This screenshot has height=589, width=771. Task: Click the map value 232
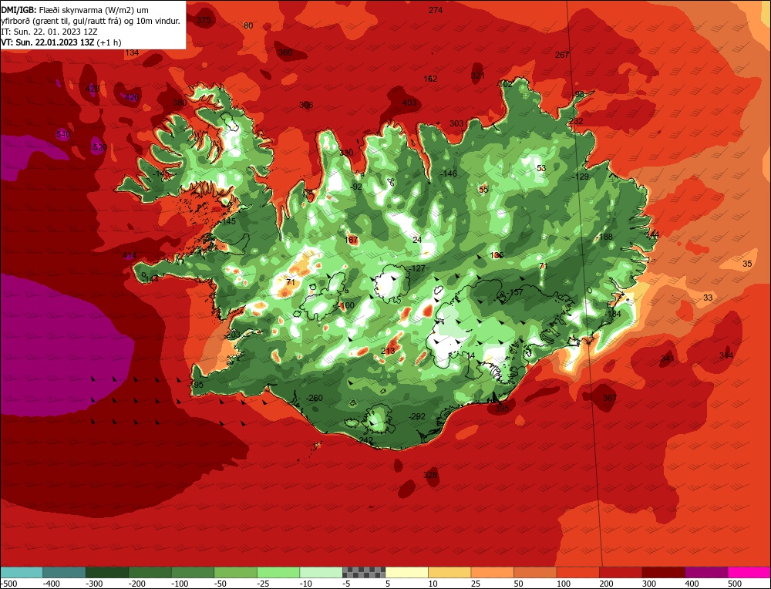click(x=576, y=121)
